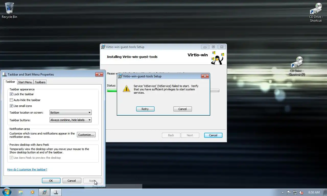Click the disabled Use Aero Peek checkbox

(11, 158)
